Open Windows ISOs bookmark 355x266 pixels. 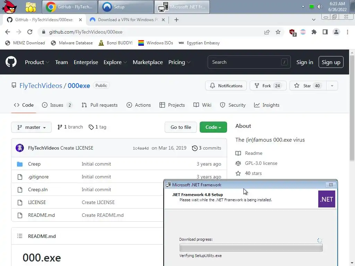click(x=156, y=43)
